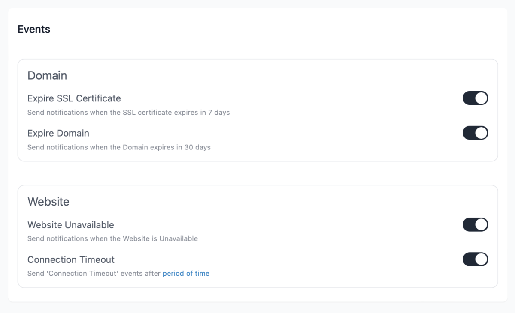This screenshot has height=313, width=515.
Task: Click the Expire SSL Certificate label
Action: click(x=74, y=98)
